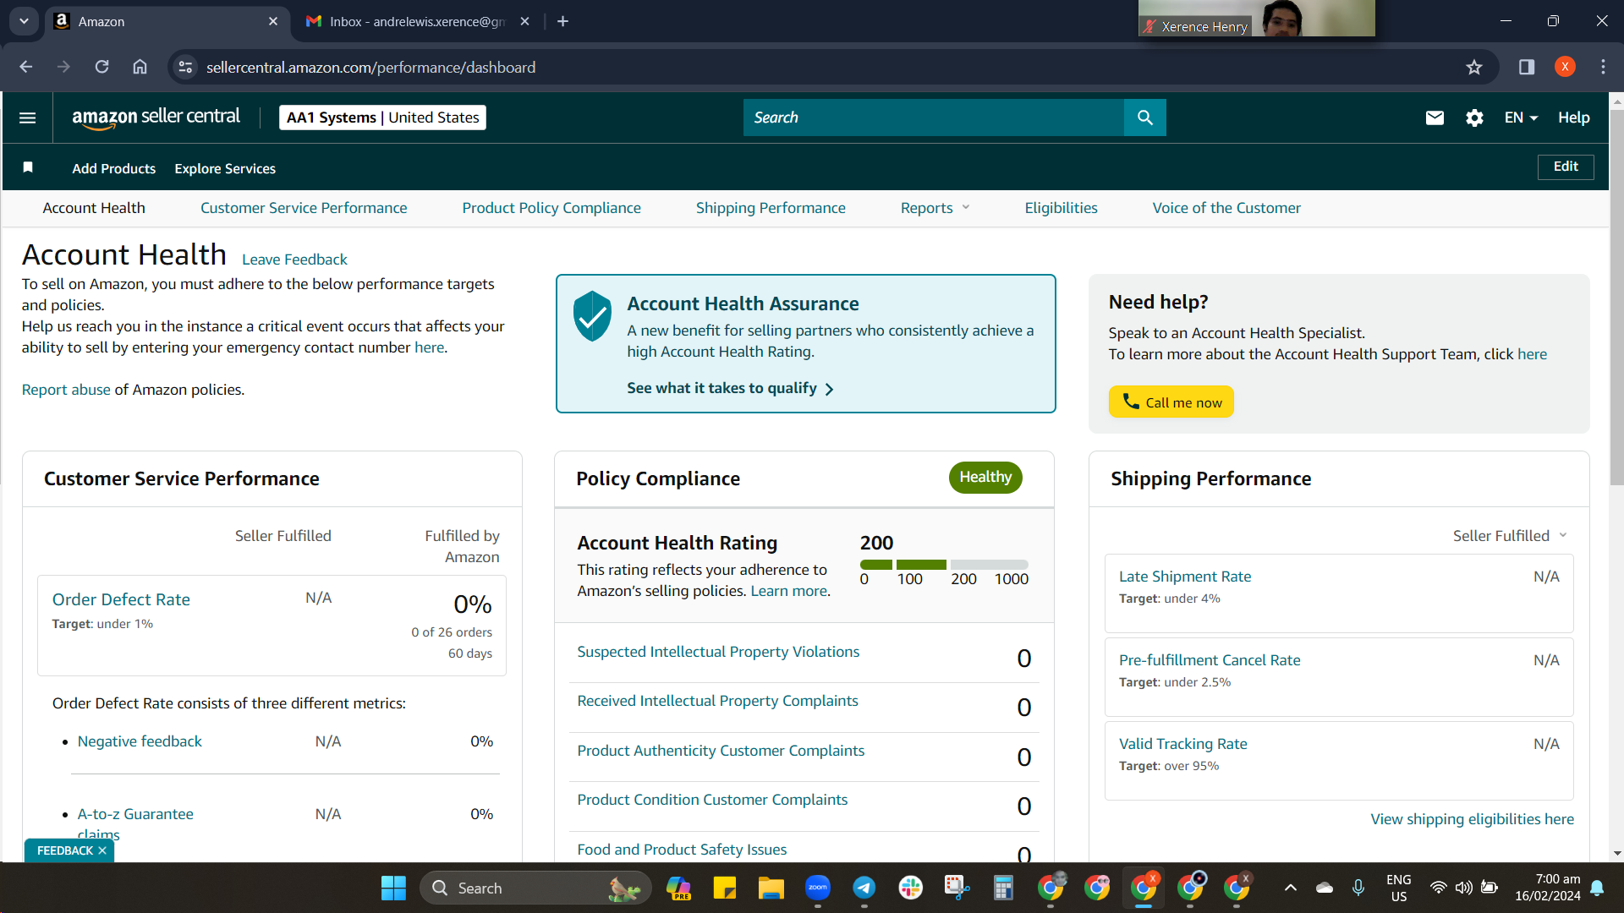Open the Order Defect Rate link
Screen dimensions: 1624x913
click(121, 599)
